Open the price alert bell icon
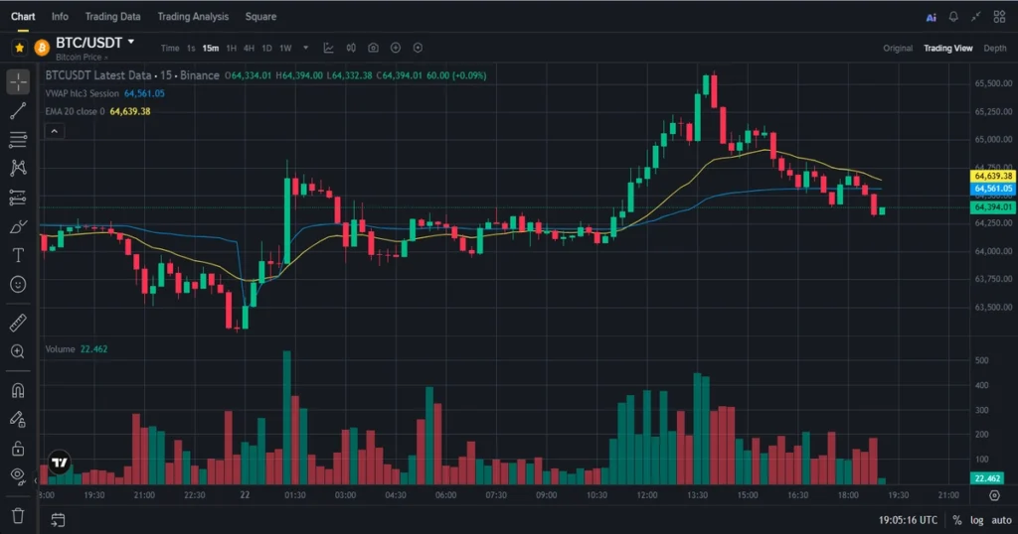 click(x=953, y=17)
